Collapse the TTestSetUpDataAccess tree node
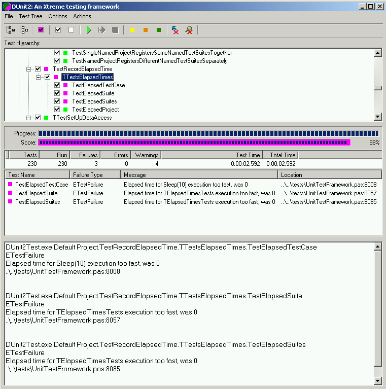386x389 pixels. (x=28, y=118)
